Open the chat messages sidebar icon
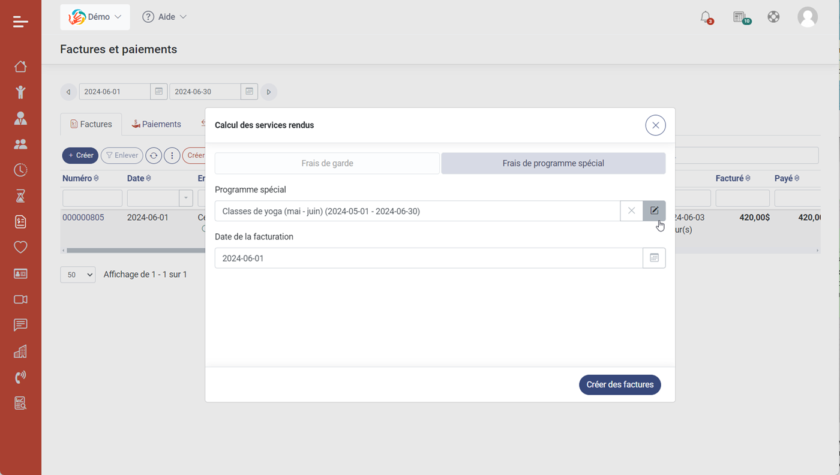 20,325
